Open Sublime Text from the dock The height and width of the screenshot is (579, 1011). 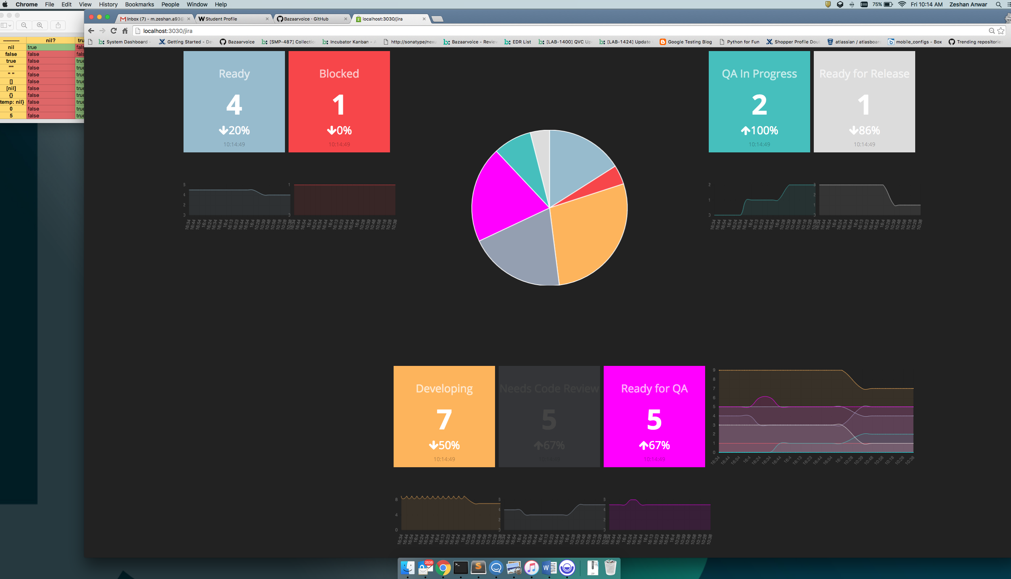point(478,568)
